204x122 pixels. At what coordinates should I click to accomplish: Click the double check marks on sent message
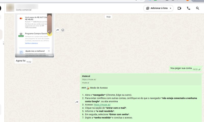199,69
